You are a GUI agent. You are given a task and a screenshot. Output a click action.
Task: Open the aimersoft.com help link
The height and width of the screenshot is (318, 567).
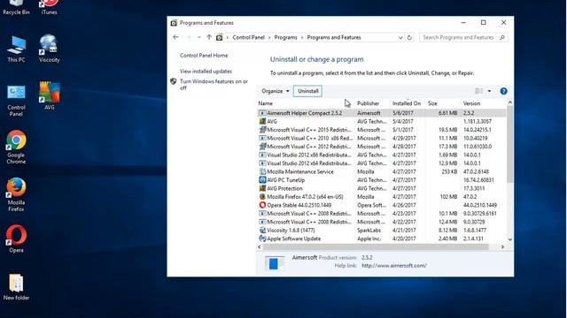pyautogui.click(x=393, y=266)
